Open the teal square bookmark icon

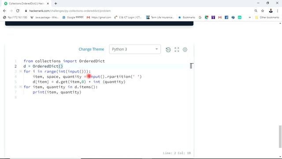pyautogui.click(x=240, y=17)
